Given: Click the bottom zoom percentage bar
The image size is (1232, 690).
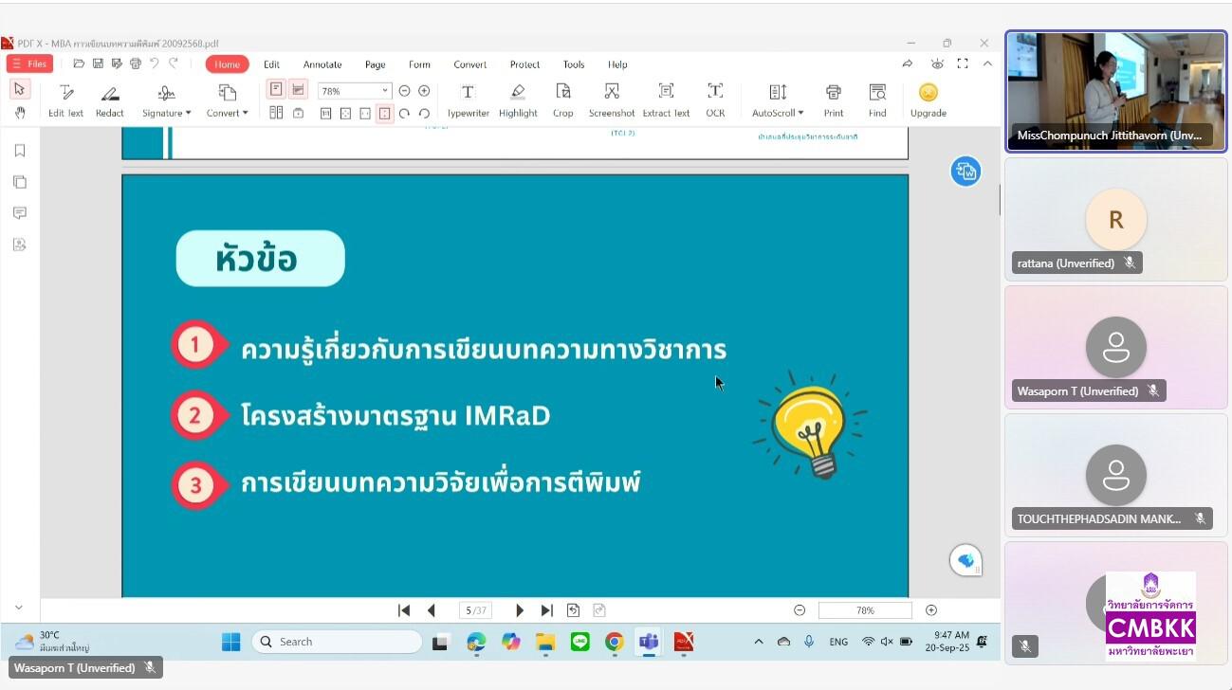Looking at the screenshot, I should [x=865, y=610].
